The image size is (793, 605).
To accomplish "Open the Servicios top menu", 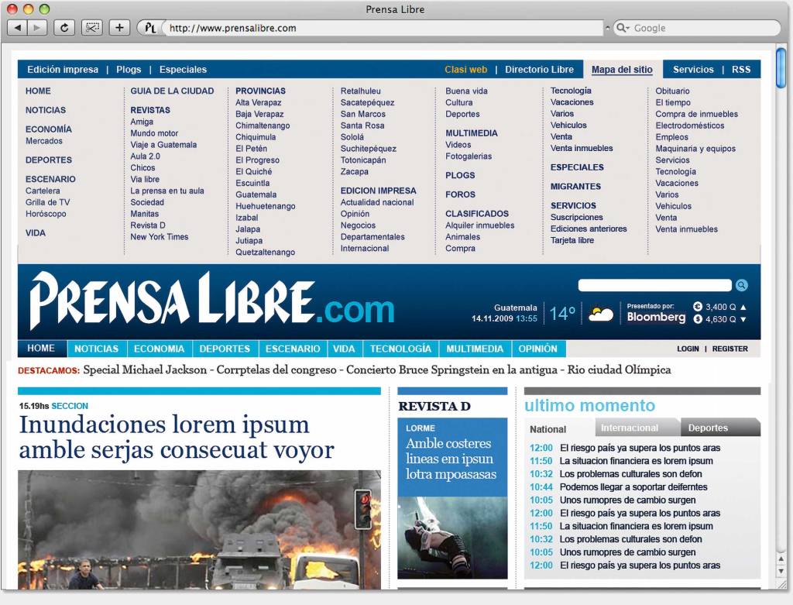I will coord(693,70).
